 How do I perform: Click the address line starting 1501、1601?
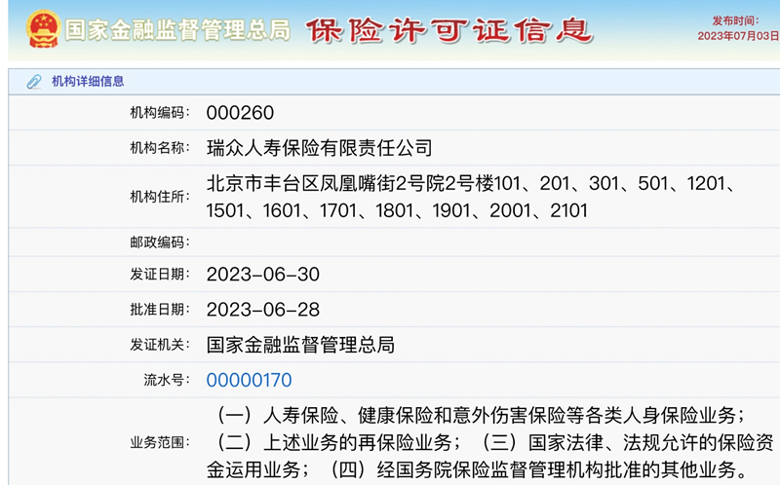coord(397,210)
